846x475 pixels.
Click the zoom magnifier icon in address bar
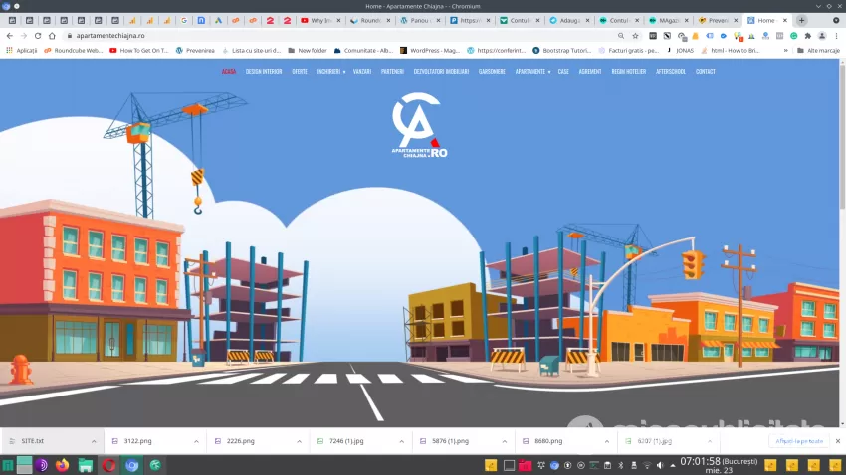click(x=621, y=36)
